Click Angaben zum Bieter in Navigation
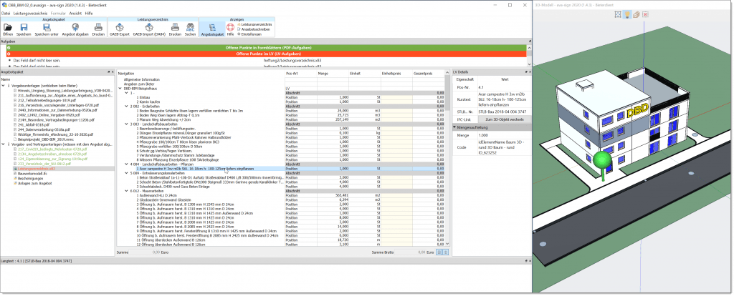Viewport: 734px width, 296px height. [138, 84]
